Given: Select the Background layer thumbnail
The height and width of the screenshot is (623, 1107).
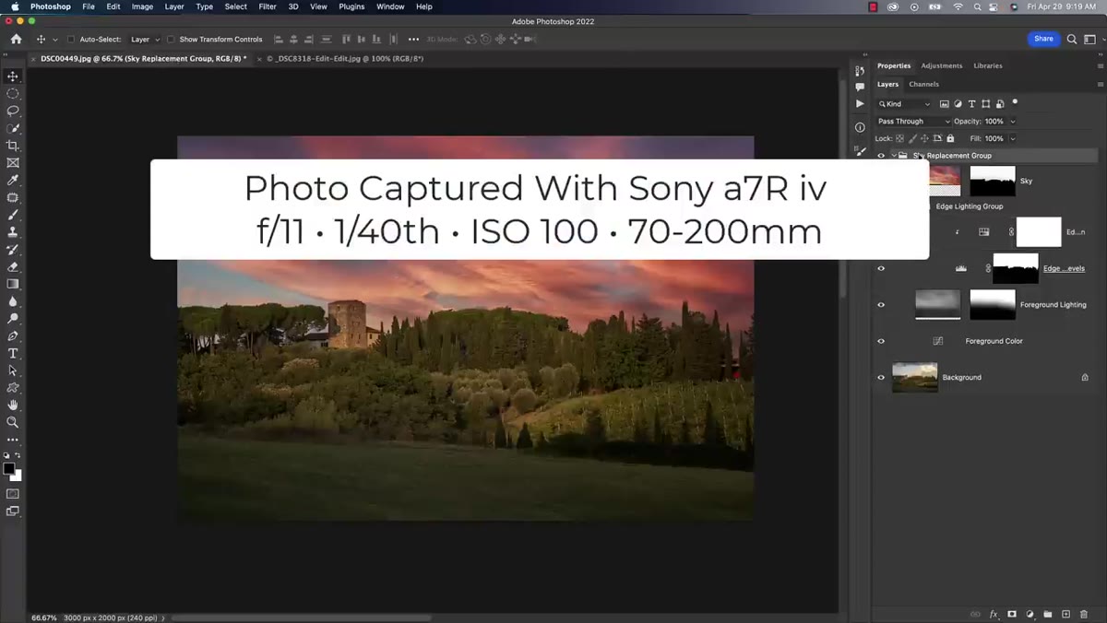Looking at the screenshot, I should [915, 377].
